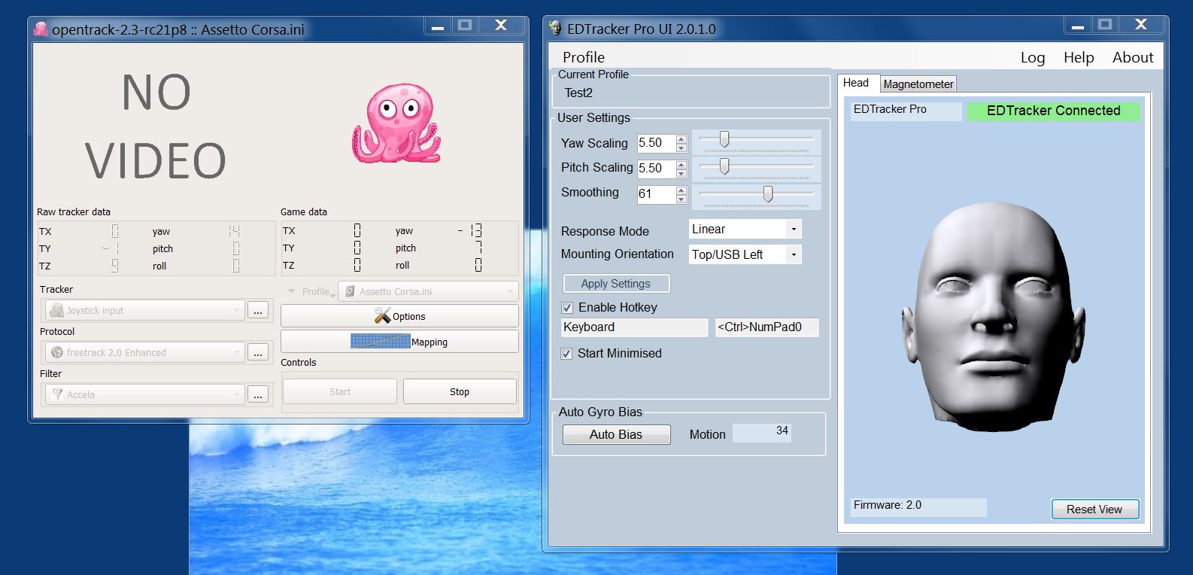Decrease Yaw Scaling with the down arrow
The height and width of the screenshot is (575, 1193).
[x=681, y=148]
